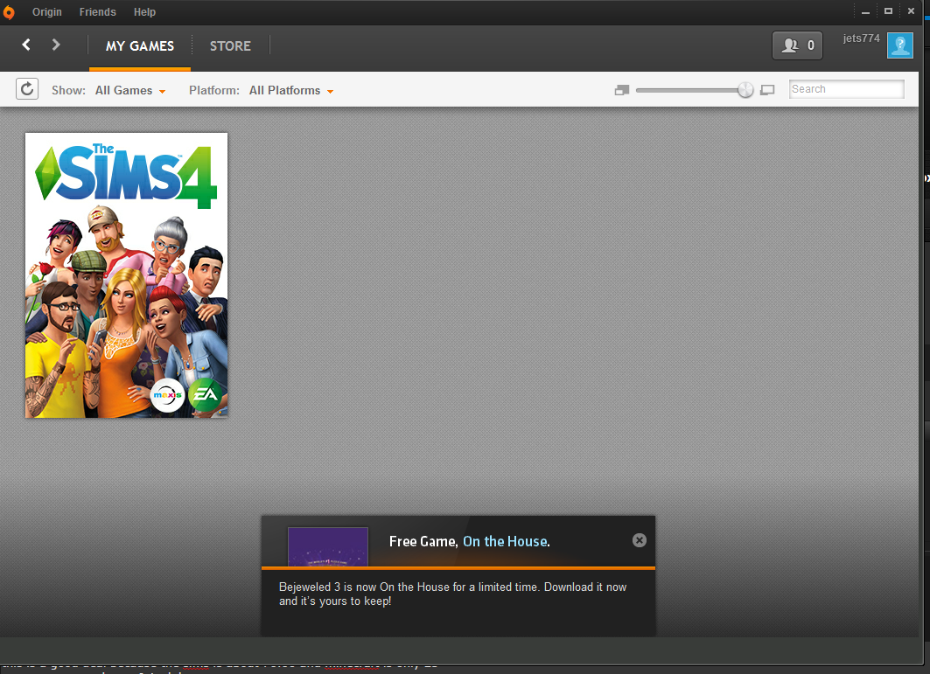
Task: Click the Bejeweled 3 promotion message text
Action: pos(452,594)
